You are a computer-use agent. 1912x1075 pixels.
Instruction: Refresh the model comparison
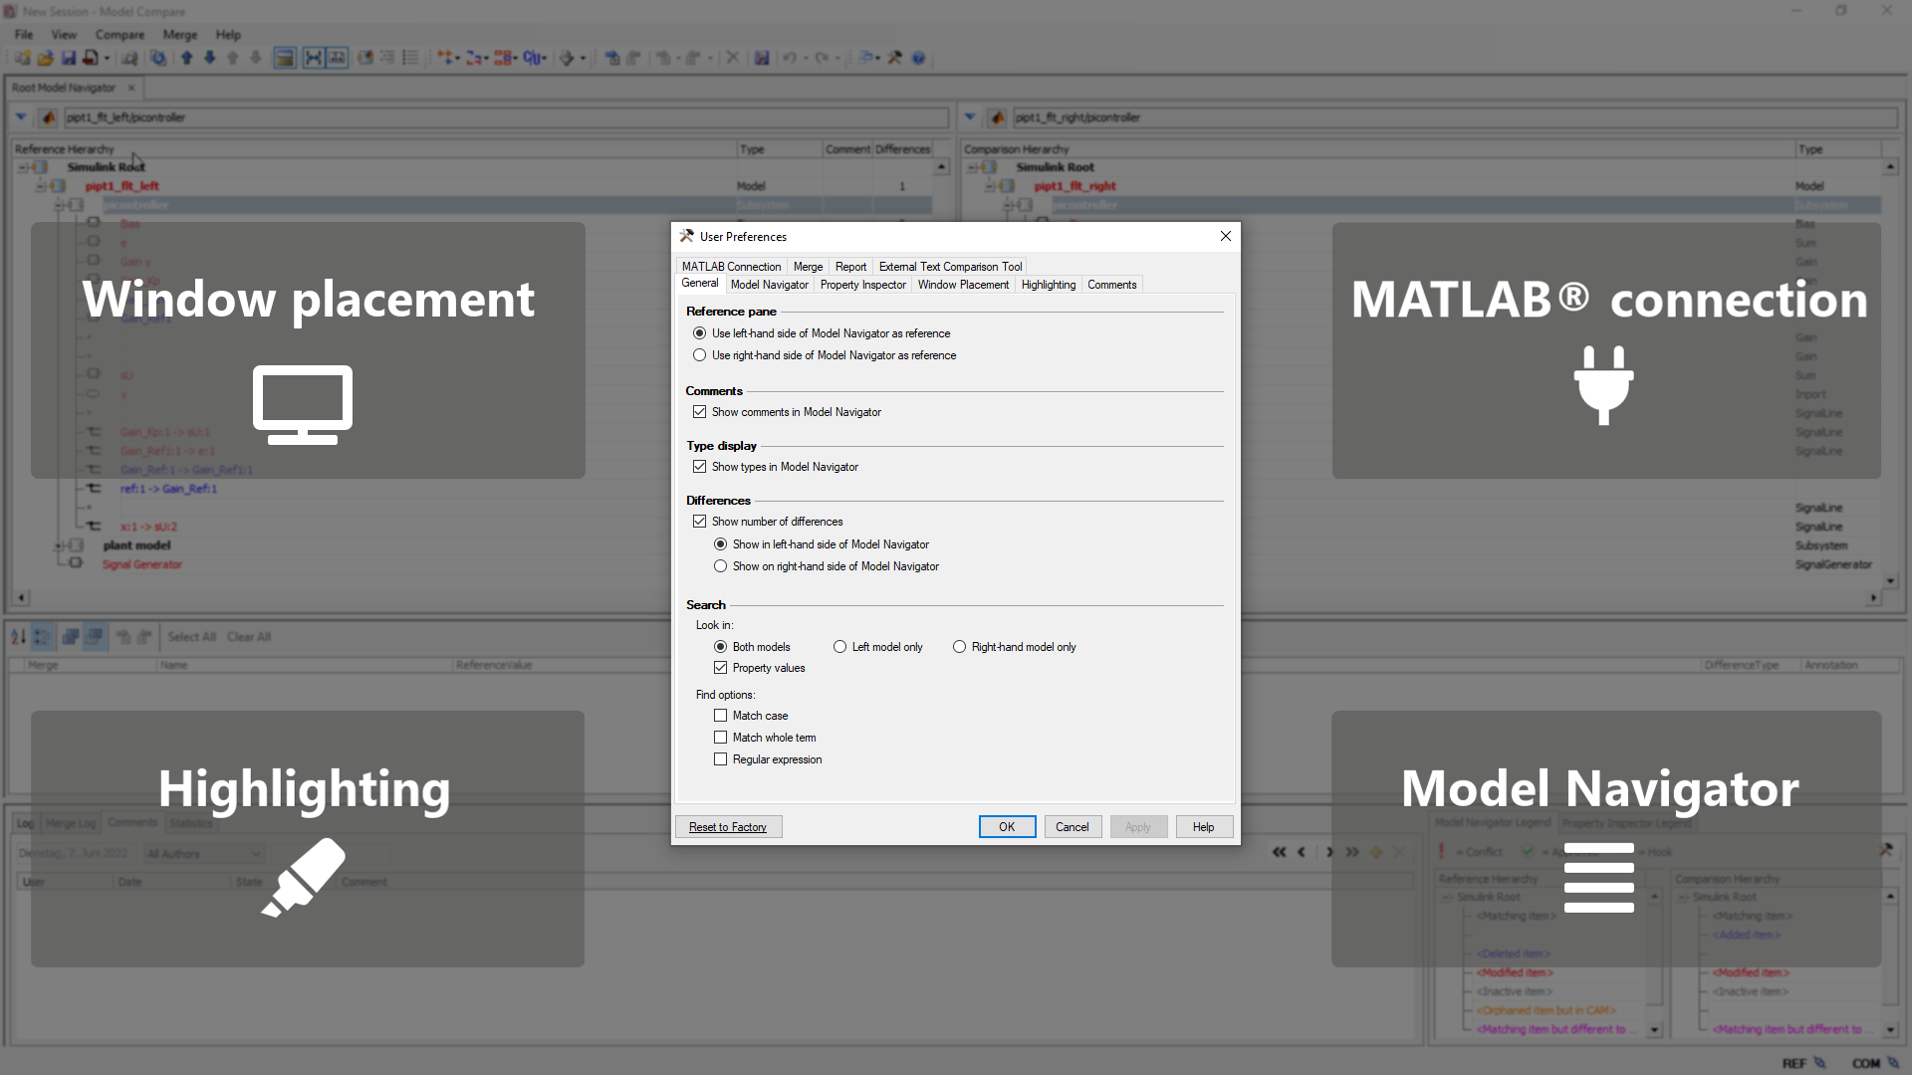click(158, 58)
